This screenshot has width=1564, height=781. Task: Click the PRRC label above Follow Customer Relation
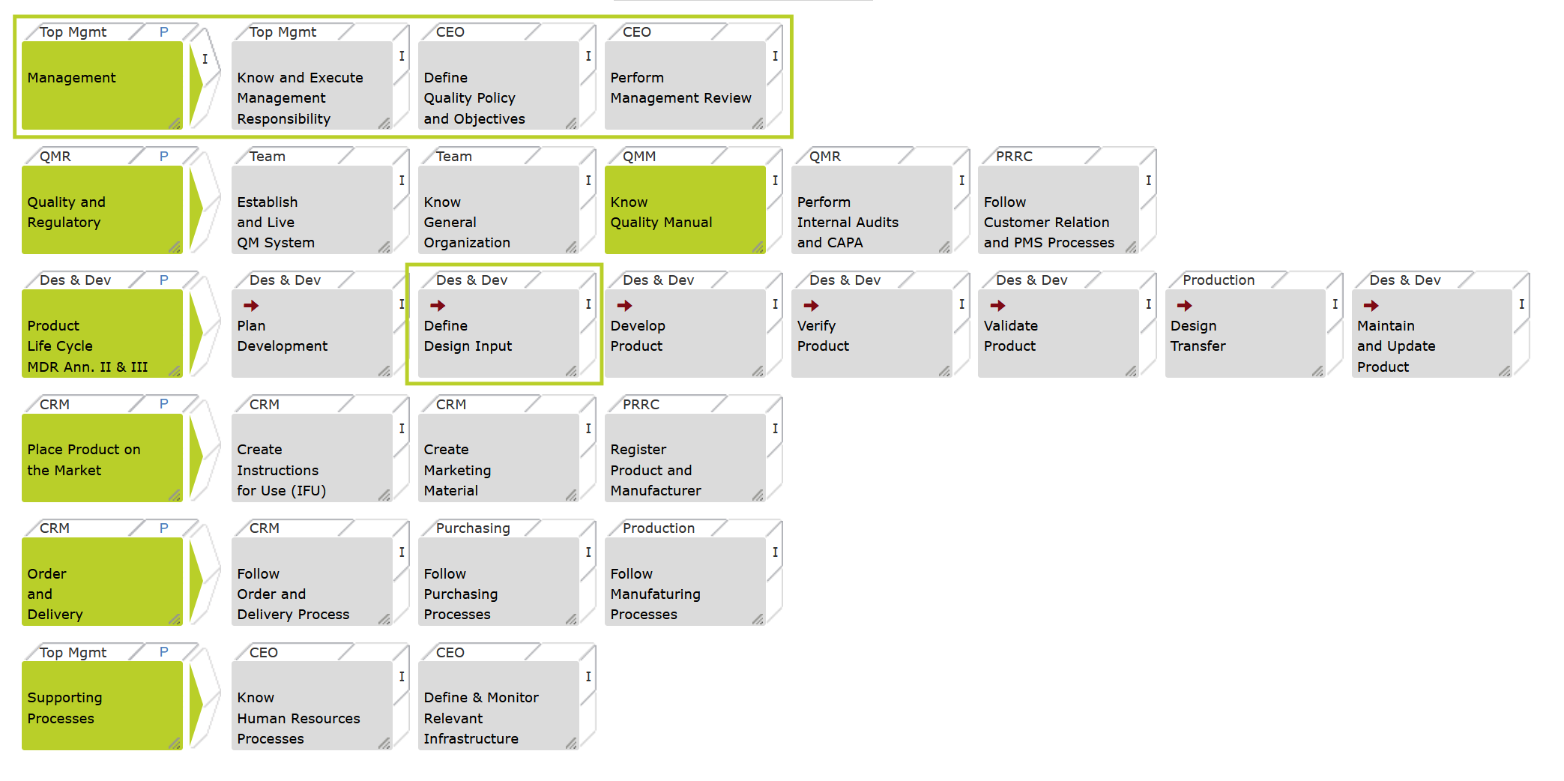pos(1014,156)
